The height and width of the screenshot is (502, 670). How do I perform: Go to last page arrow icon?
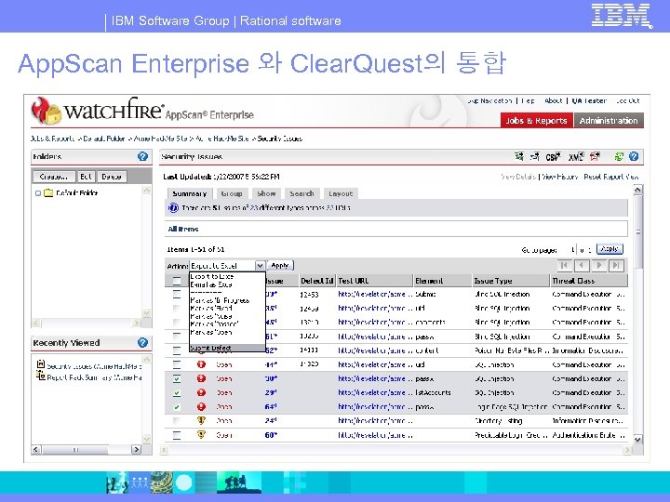(617, 266)
